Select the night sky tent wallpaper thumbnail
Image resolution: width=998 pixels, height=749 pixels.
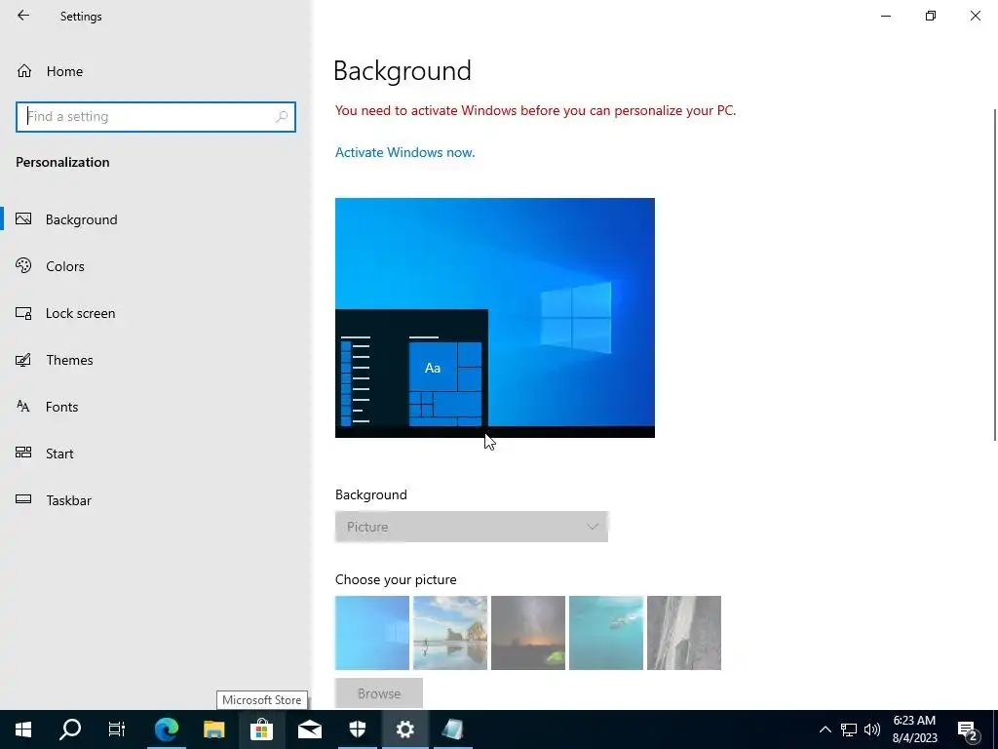tap(528, 632)
